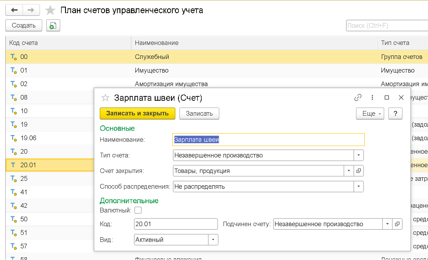Open the Еще menu in the dialog
Image resolution: width=428 pixels, height=260 pixels.
(x=370, y=114)
